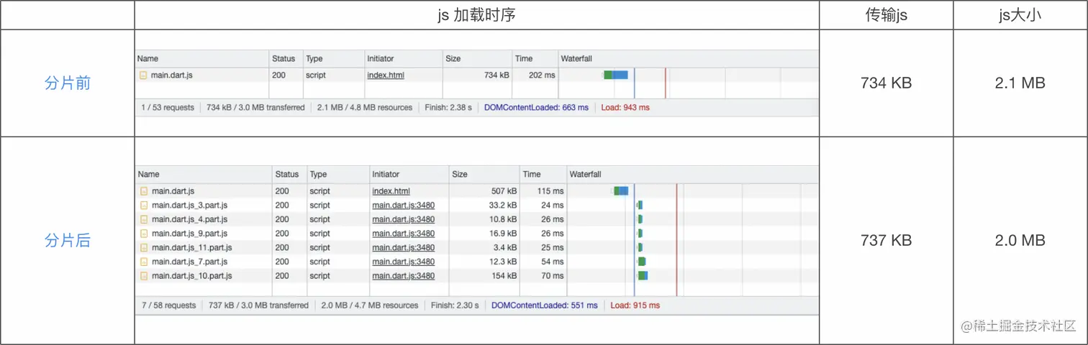The height and width of the screenshot is (345, 1088).
Task: Click 'Finish: 2.38 s' in the status bar
Action: [448, 108]
